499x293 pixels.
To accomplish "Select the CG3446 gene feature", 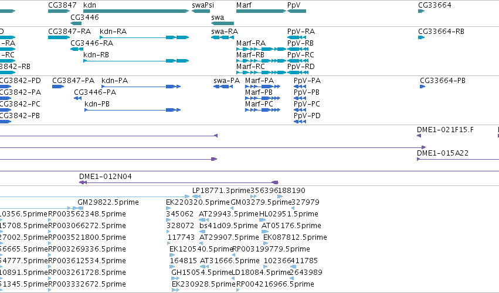I will point(76,23).
